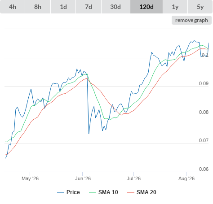Click the blue Price legend line swatch
213x204 pixels.
[x=61, y=192]
